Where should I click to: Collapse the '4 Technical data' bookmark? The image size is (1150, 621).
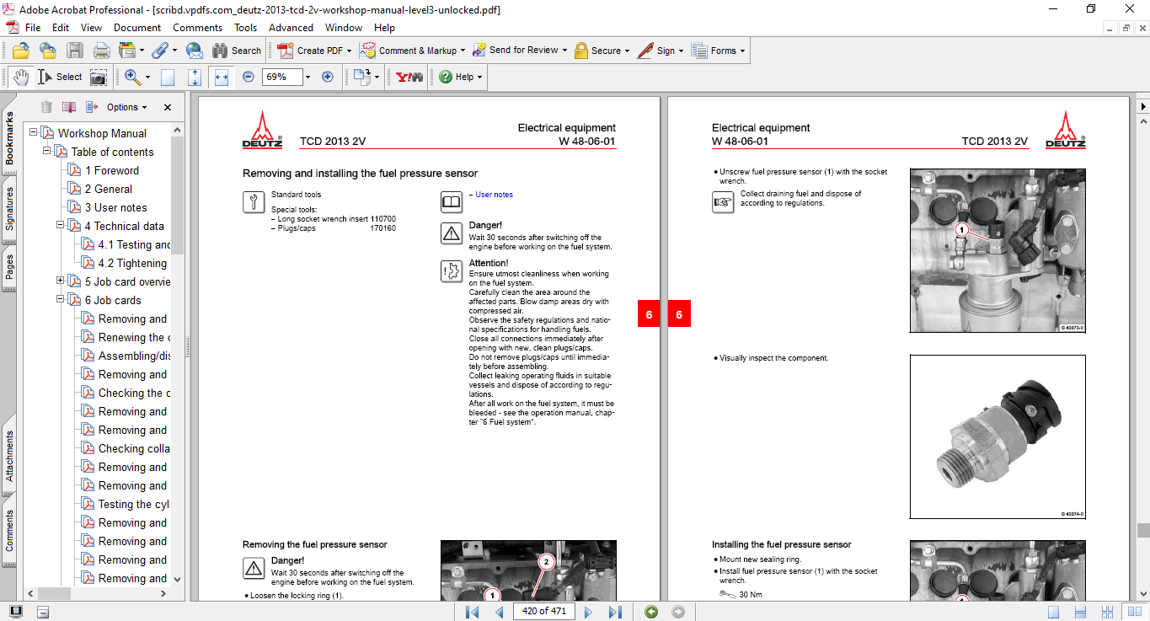pyautogui.click(x=60, y=226)
